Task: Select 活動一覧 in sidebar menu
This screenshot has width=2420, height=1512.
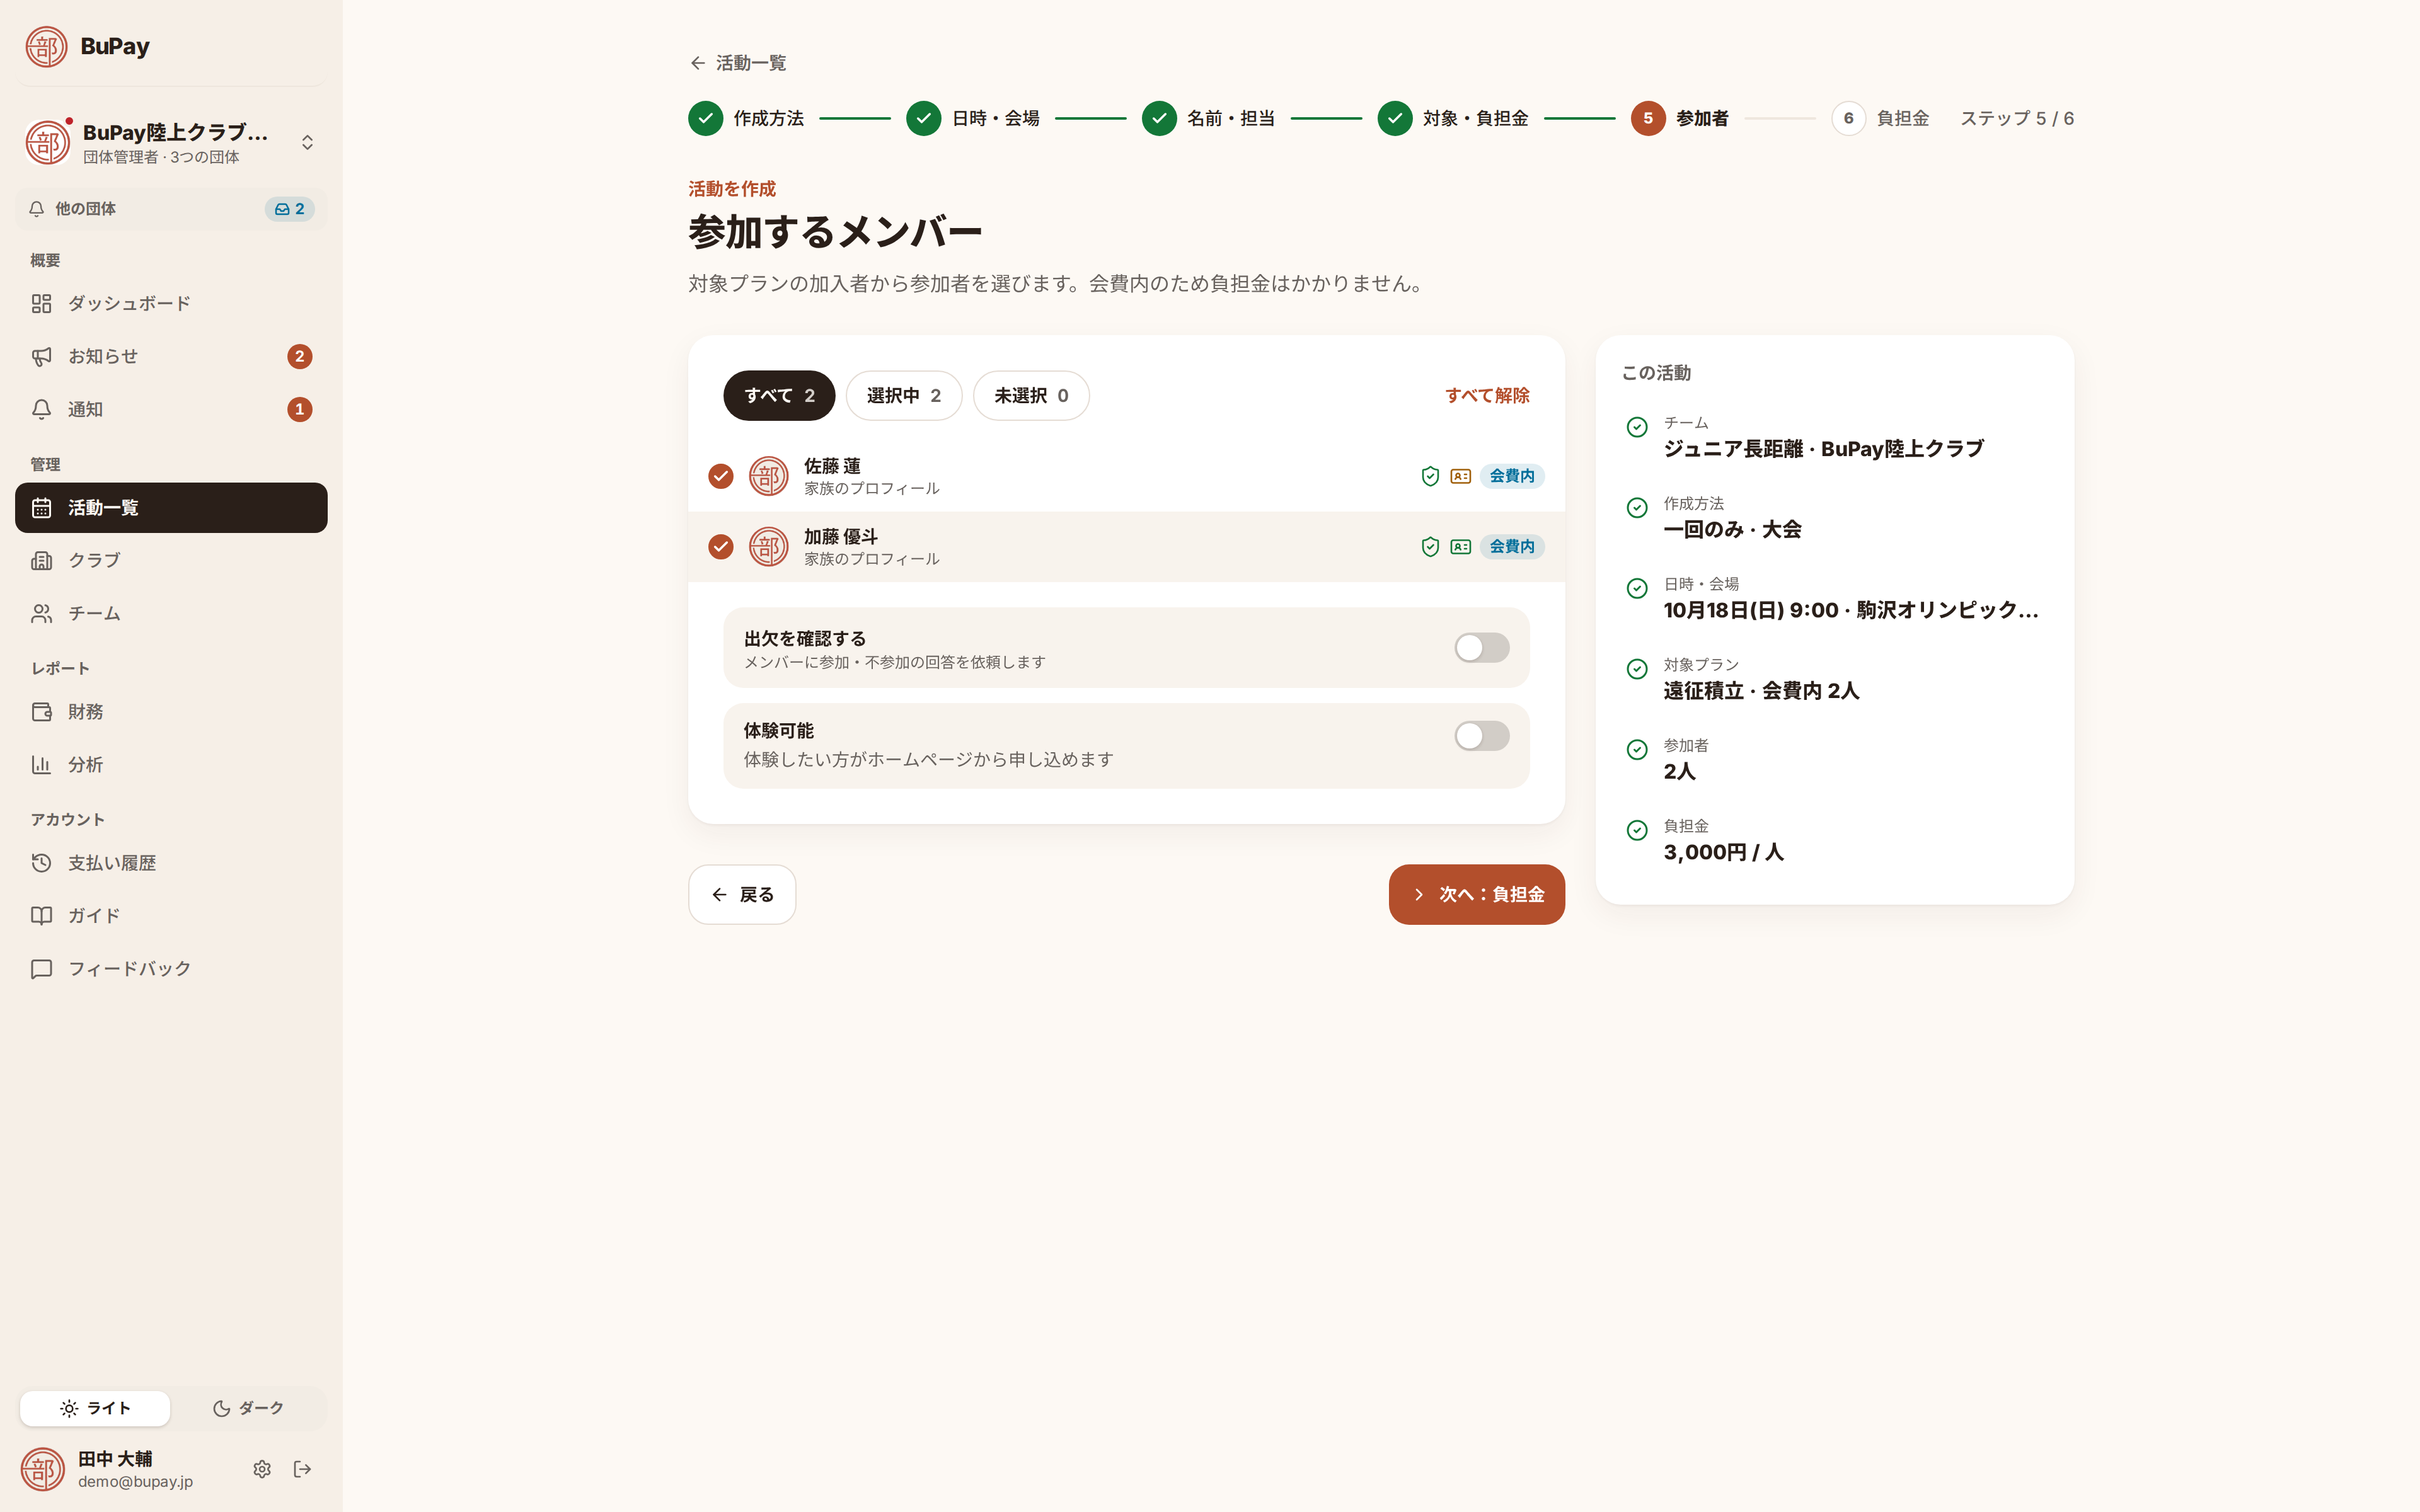Action: pyautogui.click(x=171, y=508)
